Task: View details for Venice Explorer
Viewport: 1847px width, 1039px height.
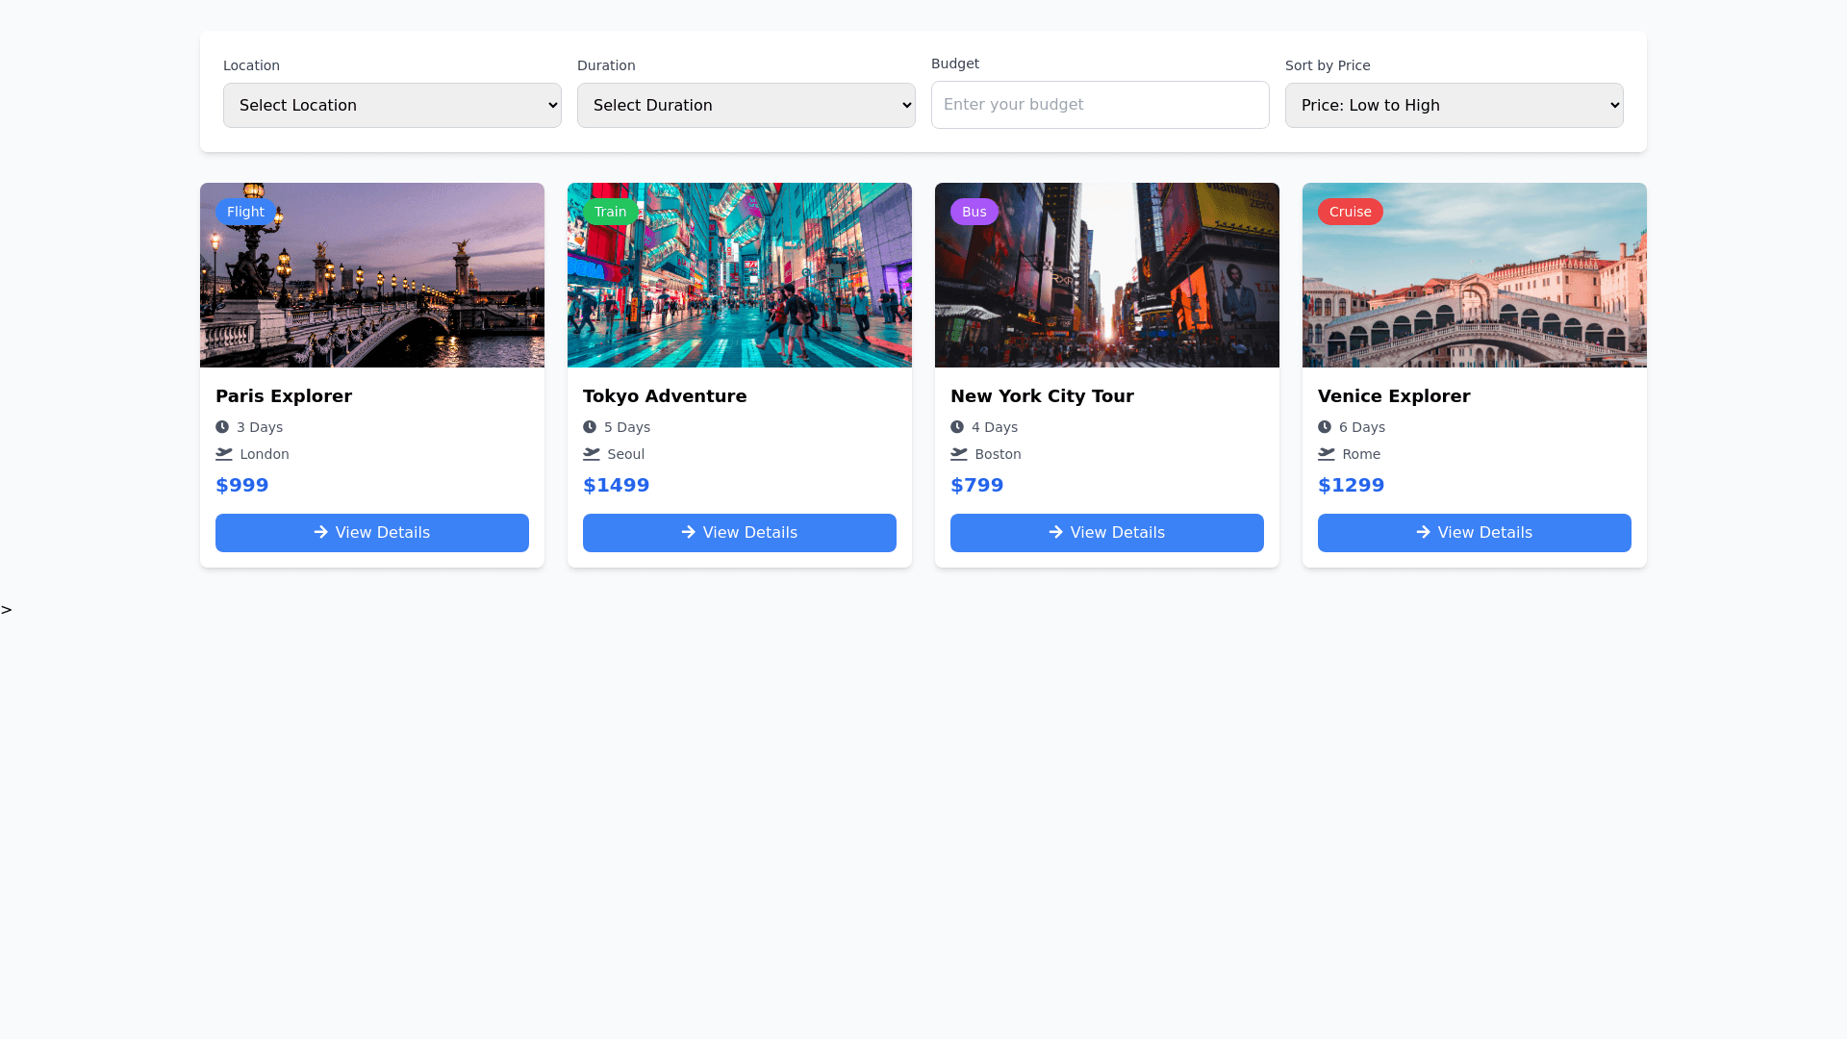Action: tap(1474, 533)
